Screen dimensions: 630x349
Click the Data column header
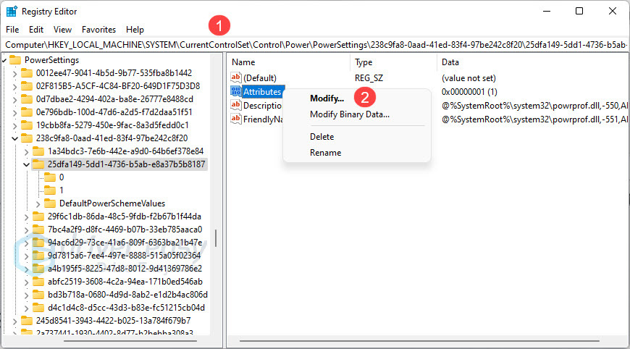coord(450,62)
